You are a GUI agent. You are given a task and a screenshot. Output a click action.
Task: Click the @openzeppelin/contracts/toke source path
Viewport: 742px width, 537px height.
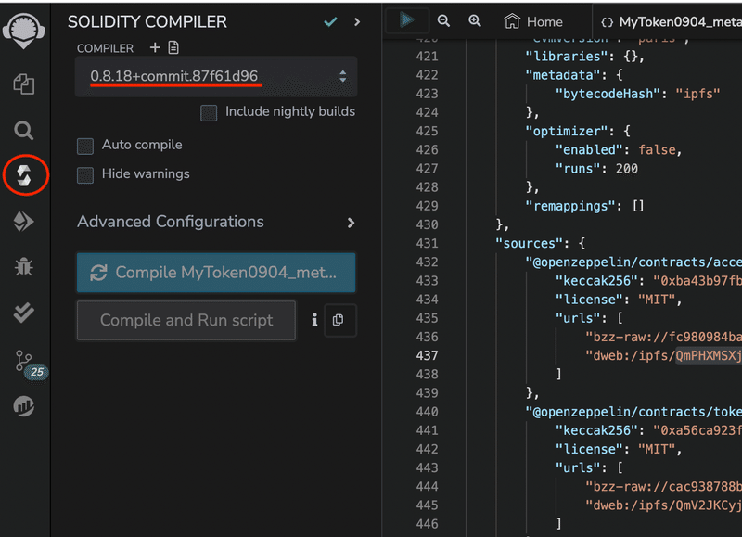pyautogui.click(x=633, y=412)
